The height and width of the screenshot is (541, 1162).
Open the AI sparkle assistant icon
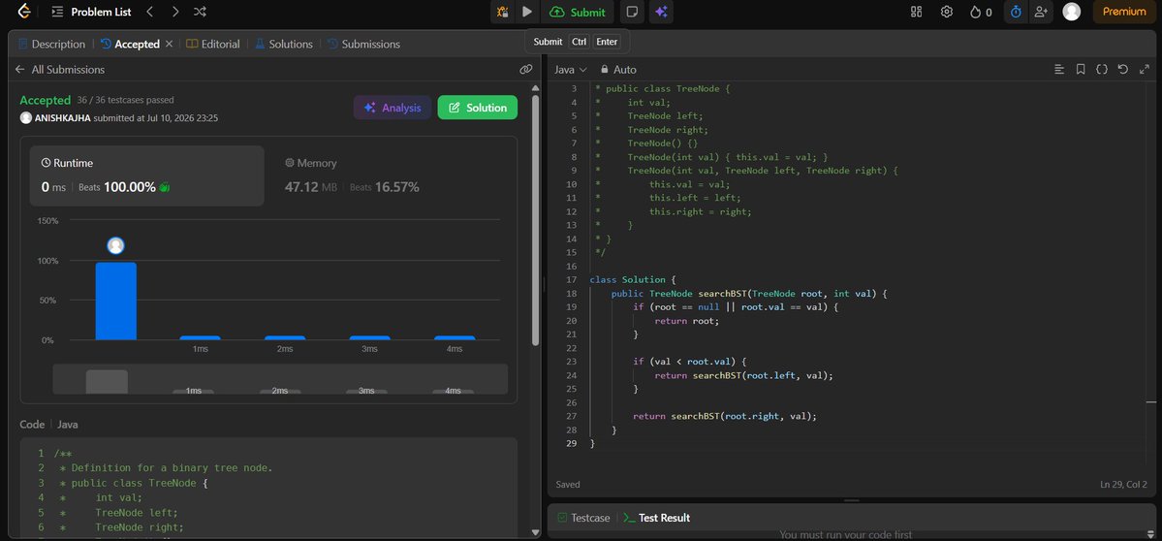click(x=661, y=12)
